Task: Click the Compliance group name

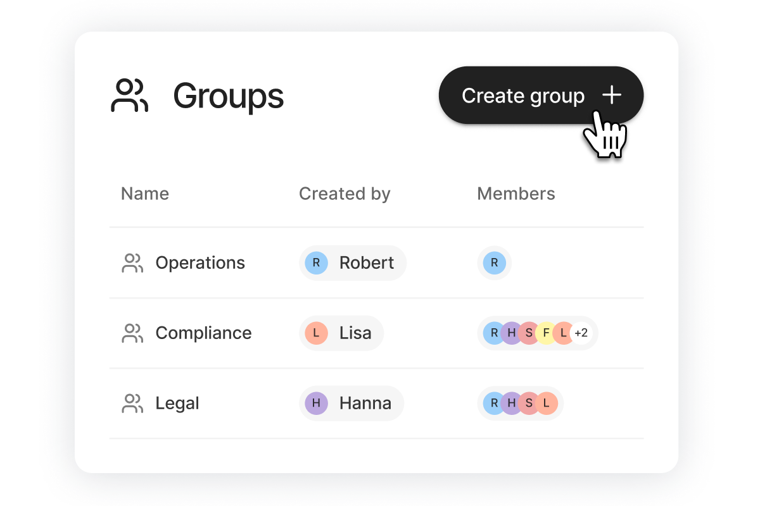Action: tap(203, 333)
